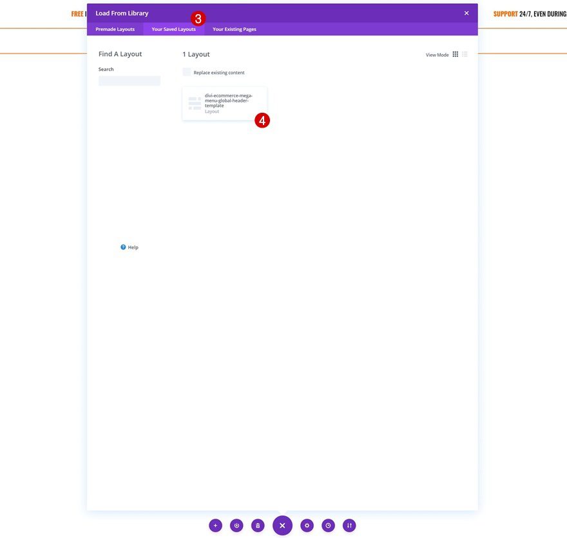Select the Your Saved Layouts tab

(174, 28)
